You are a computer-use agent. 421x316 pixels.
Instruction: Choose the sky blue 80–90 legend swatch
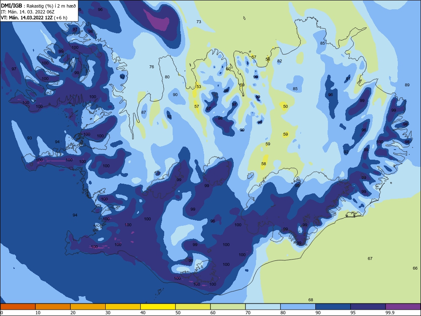[298, 307]
